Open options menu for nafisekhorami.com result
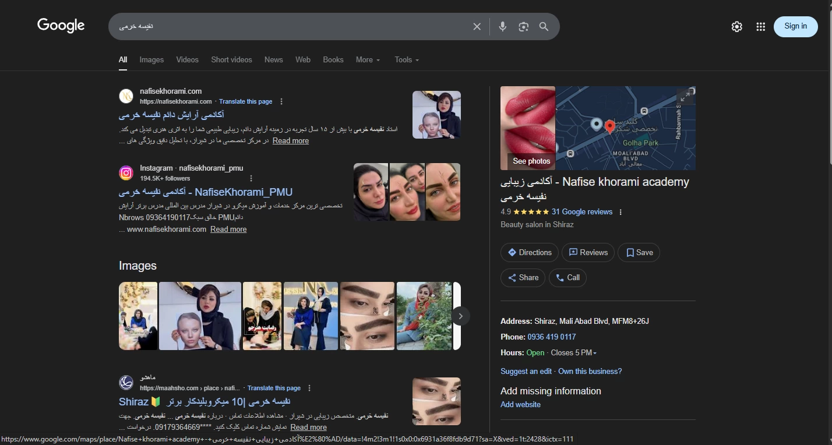Viewport: 832px width, 445px height. pos(281,101)
